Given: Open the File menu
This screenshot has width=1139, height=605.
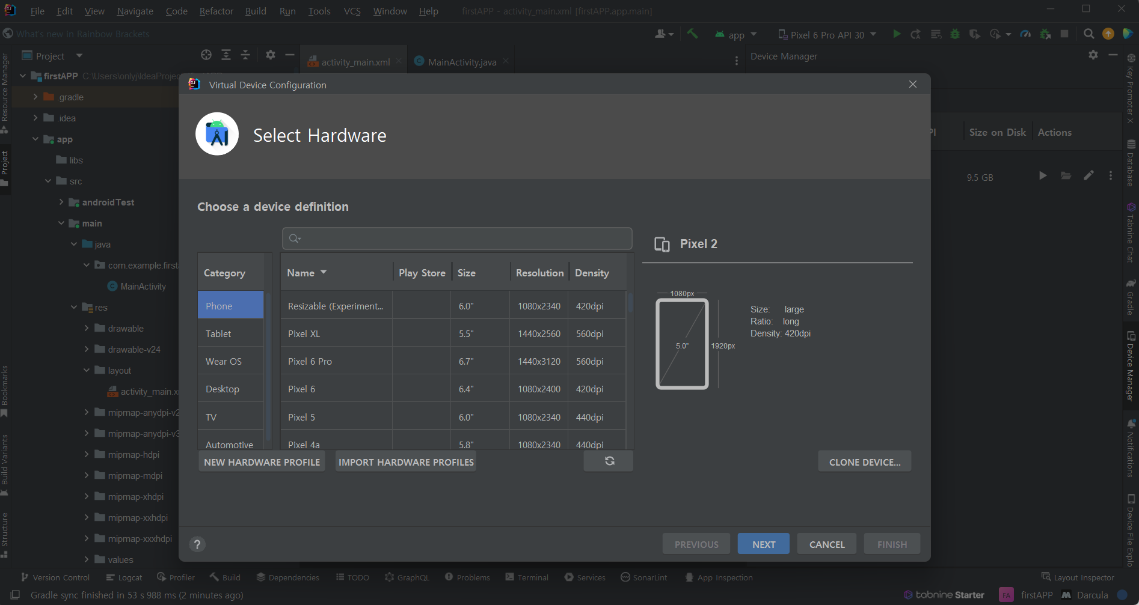Looking at the screenshot, I should click(x=37, y=11).
